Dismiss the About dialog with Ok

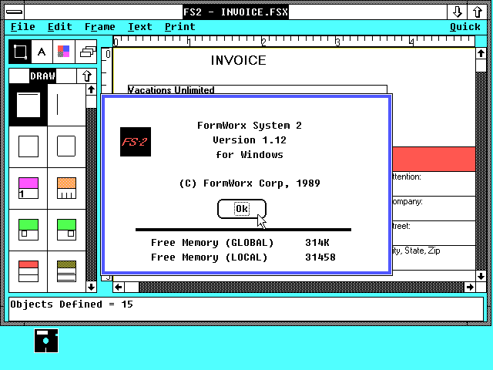pyautogui.click(x=242, y=209)
